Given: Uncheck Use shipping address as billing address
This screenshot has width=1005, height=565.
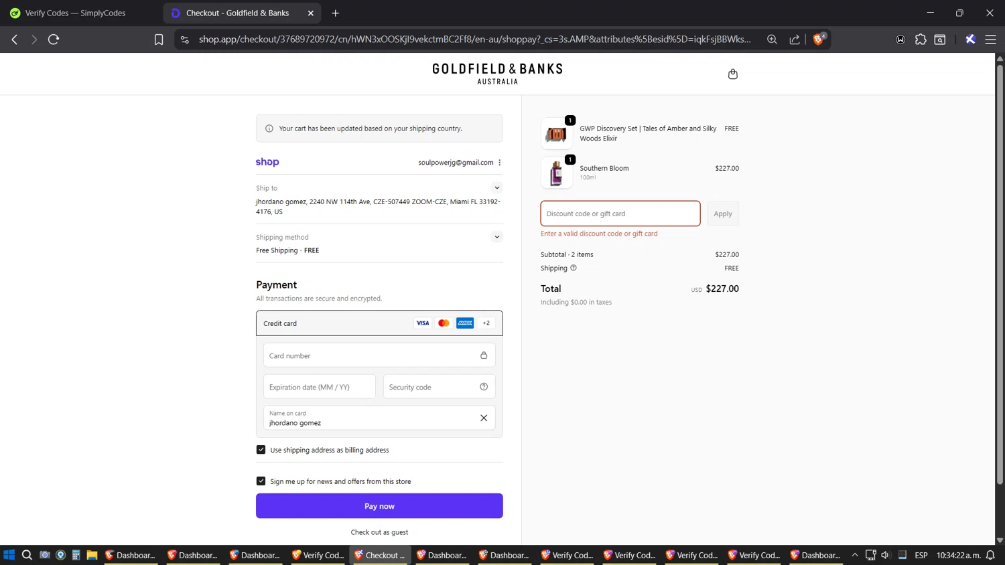Looking at the screenshot, I should [x=261, y=450].
